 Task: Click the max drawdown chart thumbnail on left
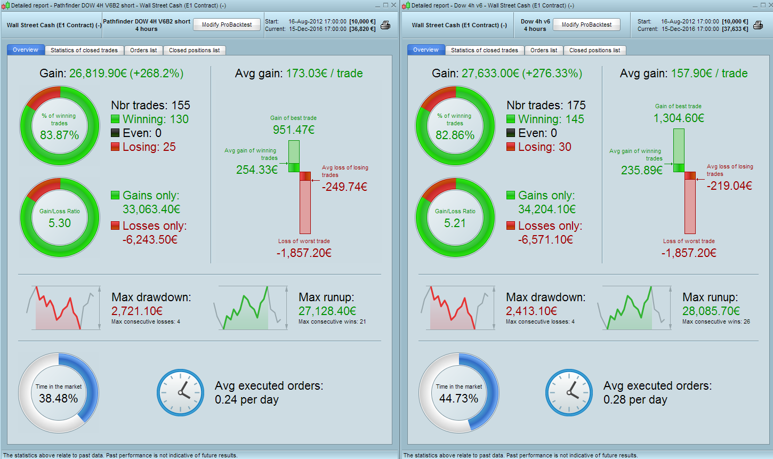point(63,308)
